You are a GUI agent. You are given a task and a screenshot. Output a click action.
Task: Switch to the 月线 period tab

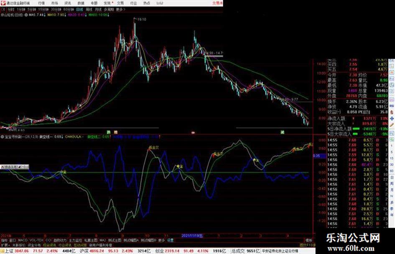point(98,9)
